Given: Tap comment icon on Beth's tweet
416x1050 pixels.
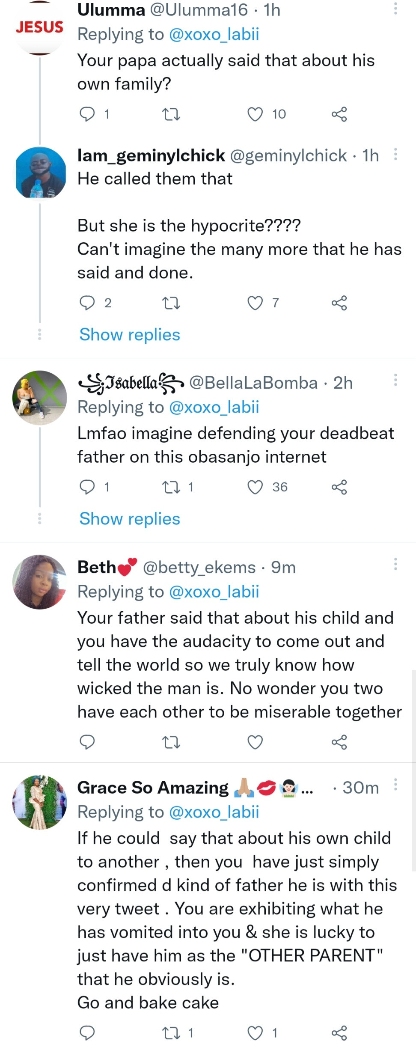Looking at the screenshot, I should pyautogui.click(x=87, y=742).
